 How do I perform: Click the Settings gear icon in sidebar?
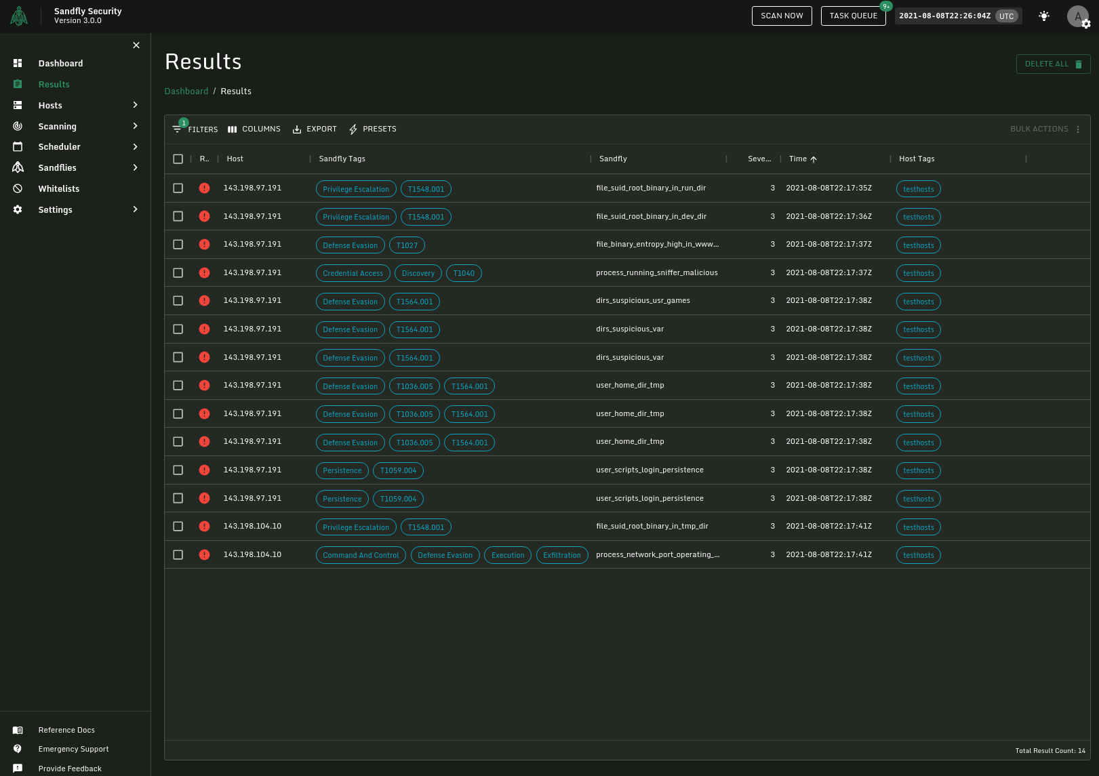click(x=18, y=209)
